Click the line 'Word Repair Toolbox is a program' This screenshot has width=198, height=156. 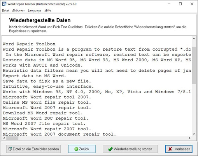[97, 49]
